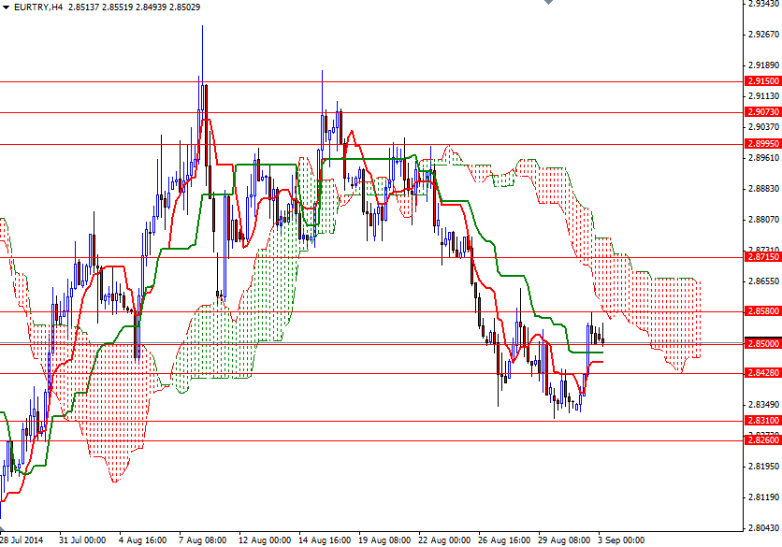Select the red horizontal resistance line at 2.89950
The image size is (782, 547).
click(x=112, y=142)
